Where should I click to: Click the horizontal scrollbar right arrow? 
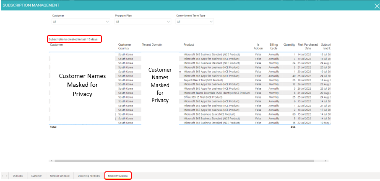[326, 160]
